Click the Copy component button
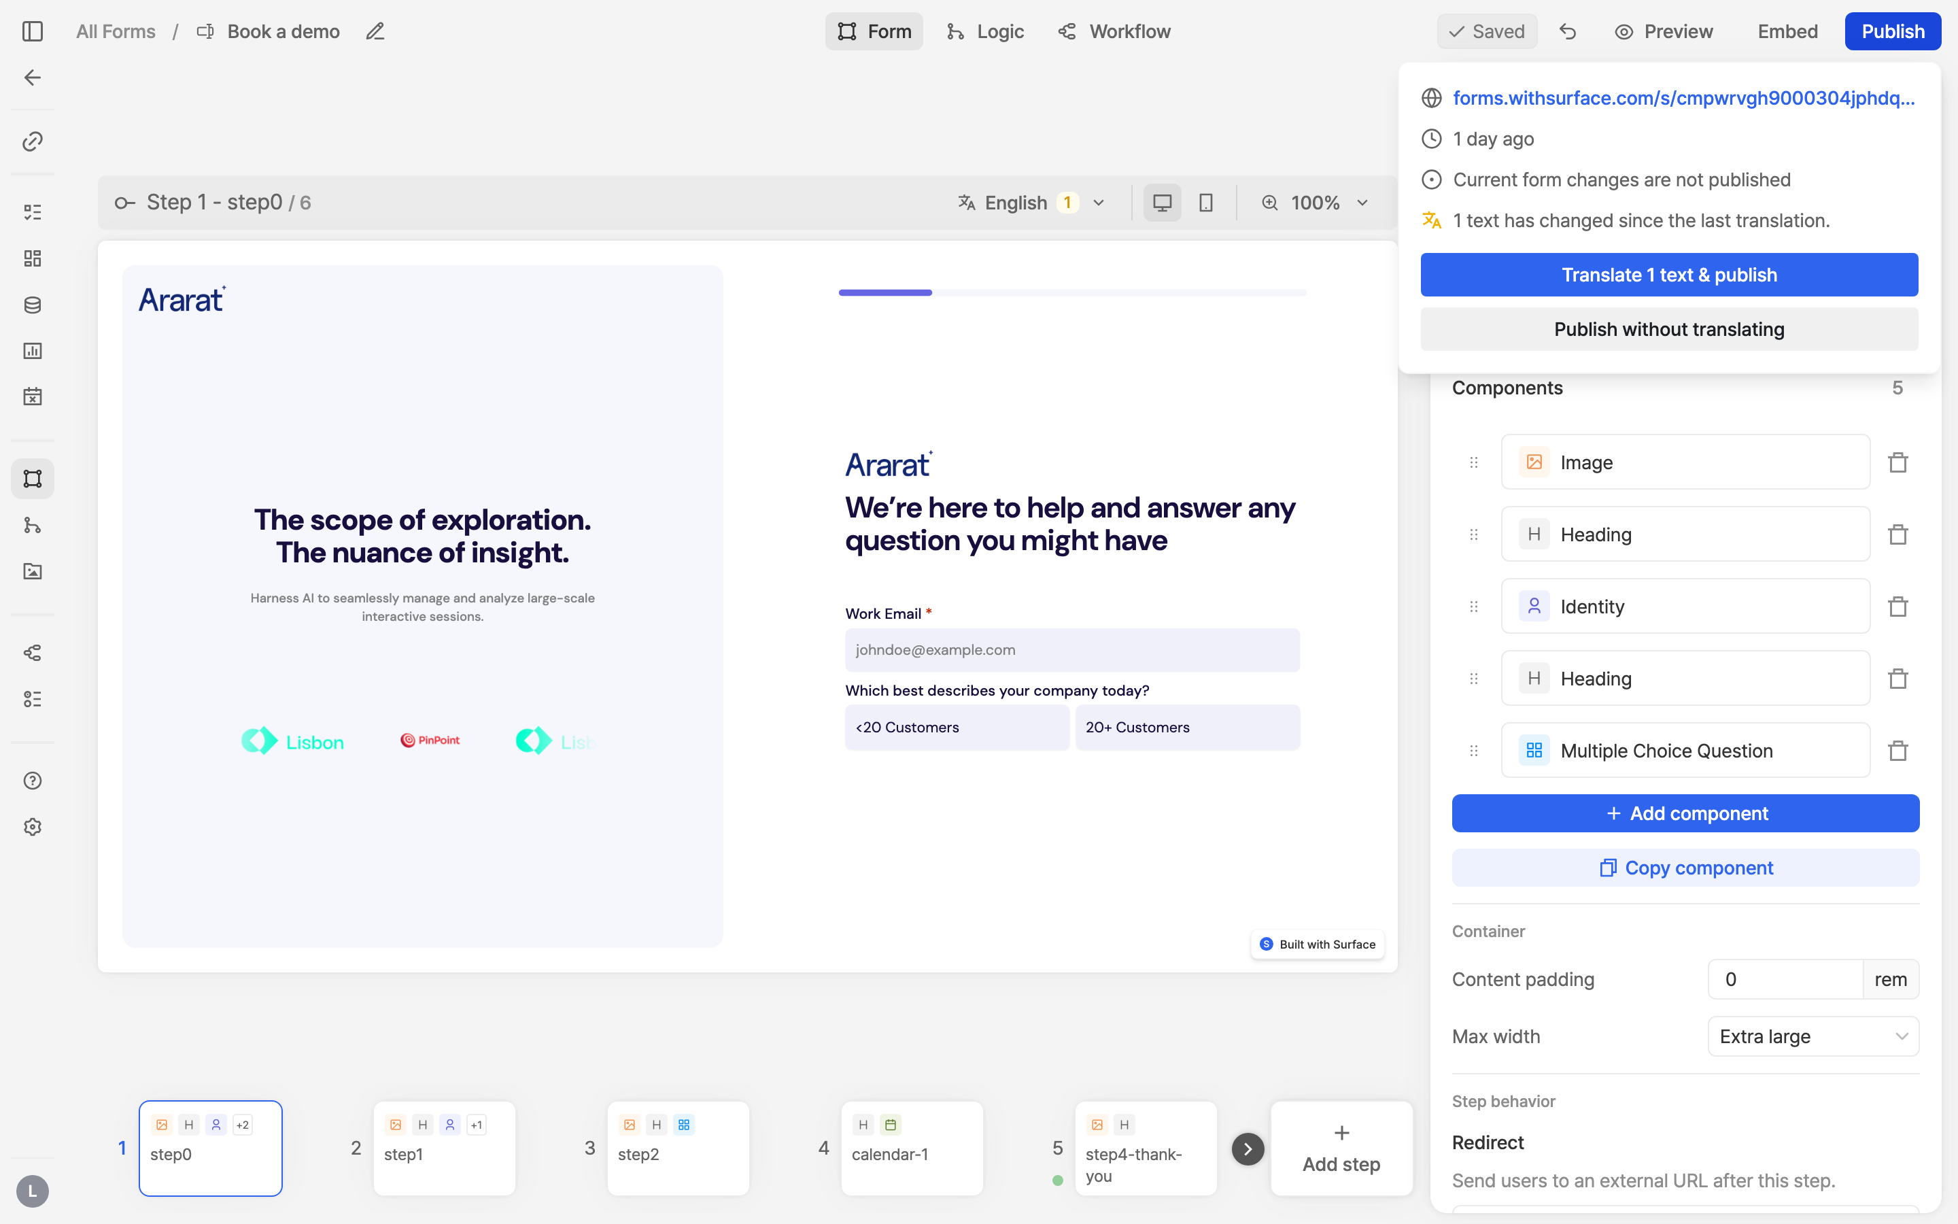Viewport: 1958px width, 1224px height. (x=1685, y=868)
